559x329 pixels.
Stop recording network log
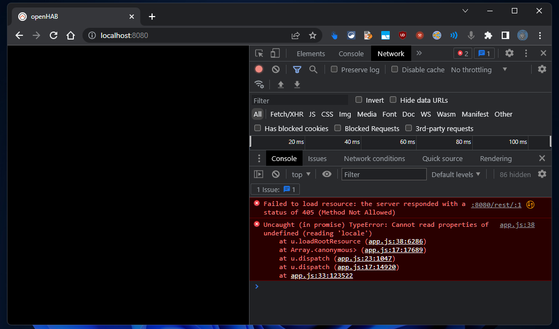point(259,70)
